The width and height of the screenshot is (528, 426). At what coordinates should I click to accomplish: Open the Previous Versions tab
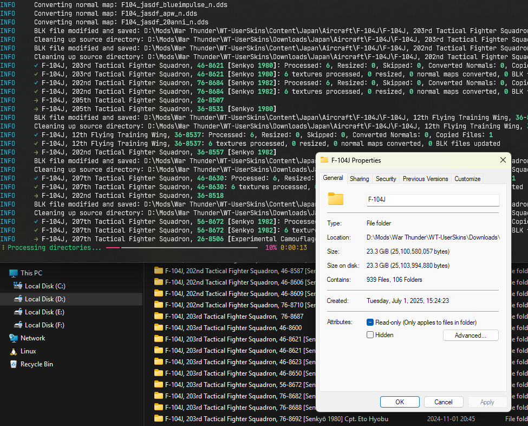coord(425,179)
